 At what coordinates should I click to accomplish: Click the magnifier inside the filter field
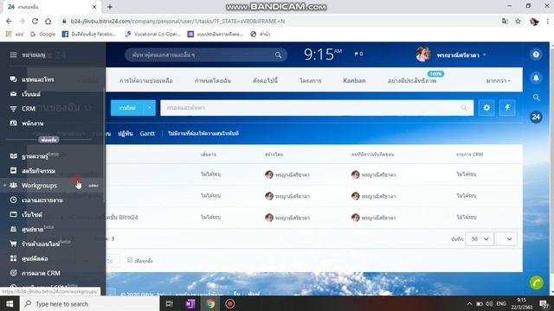pos(464,108)
